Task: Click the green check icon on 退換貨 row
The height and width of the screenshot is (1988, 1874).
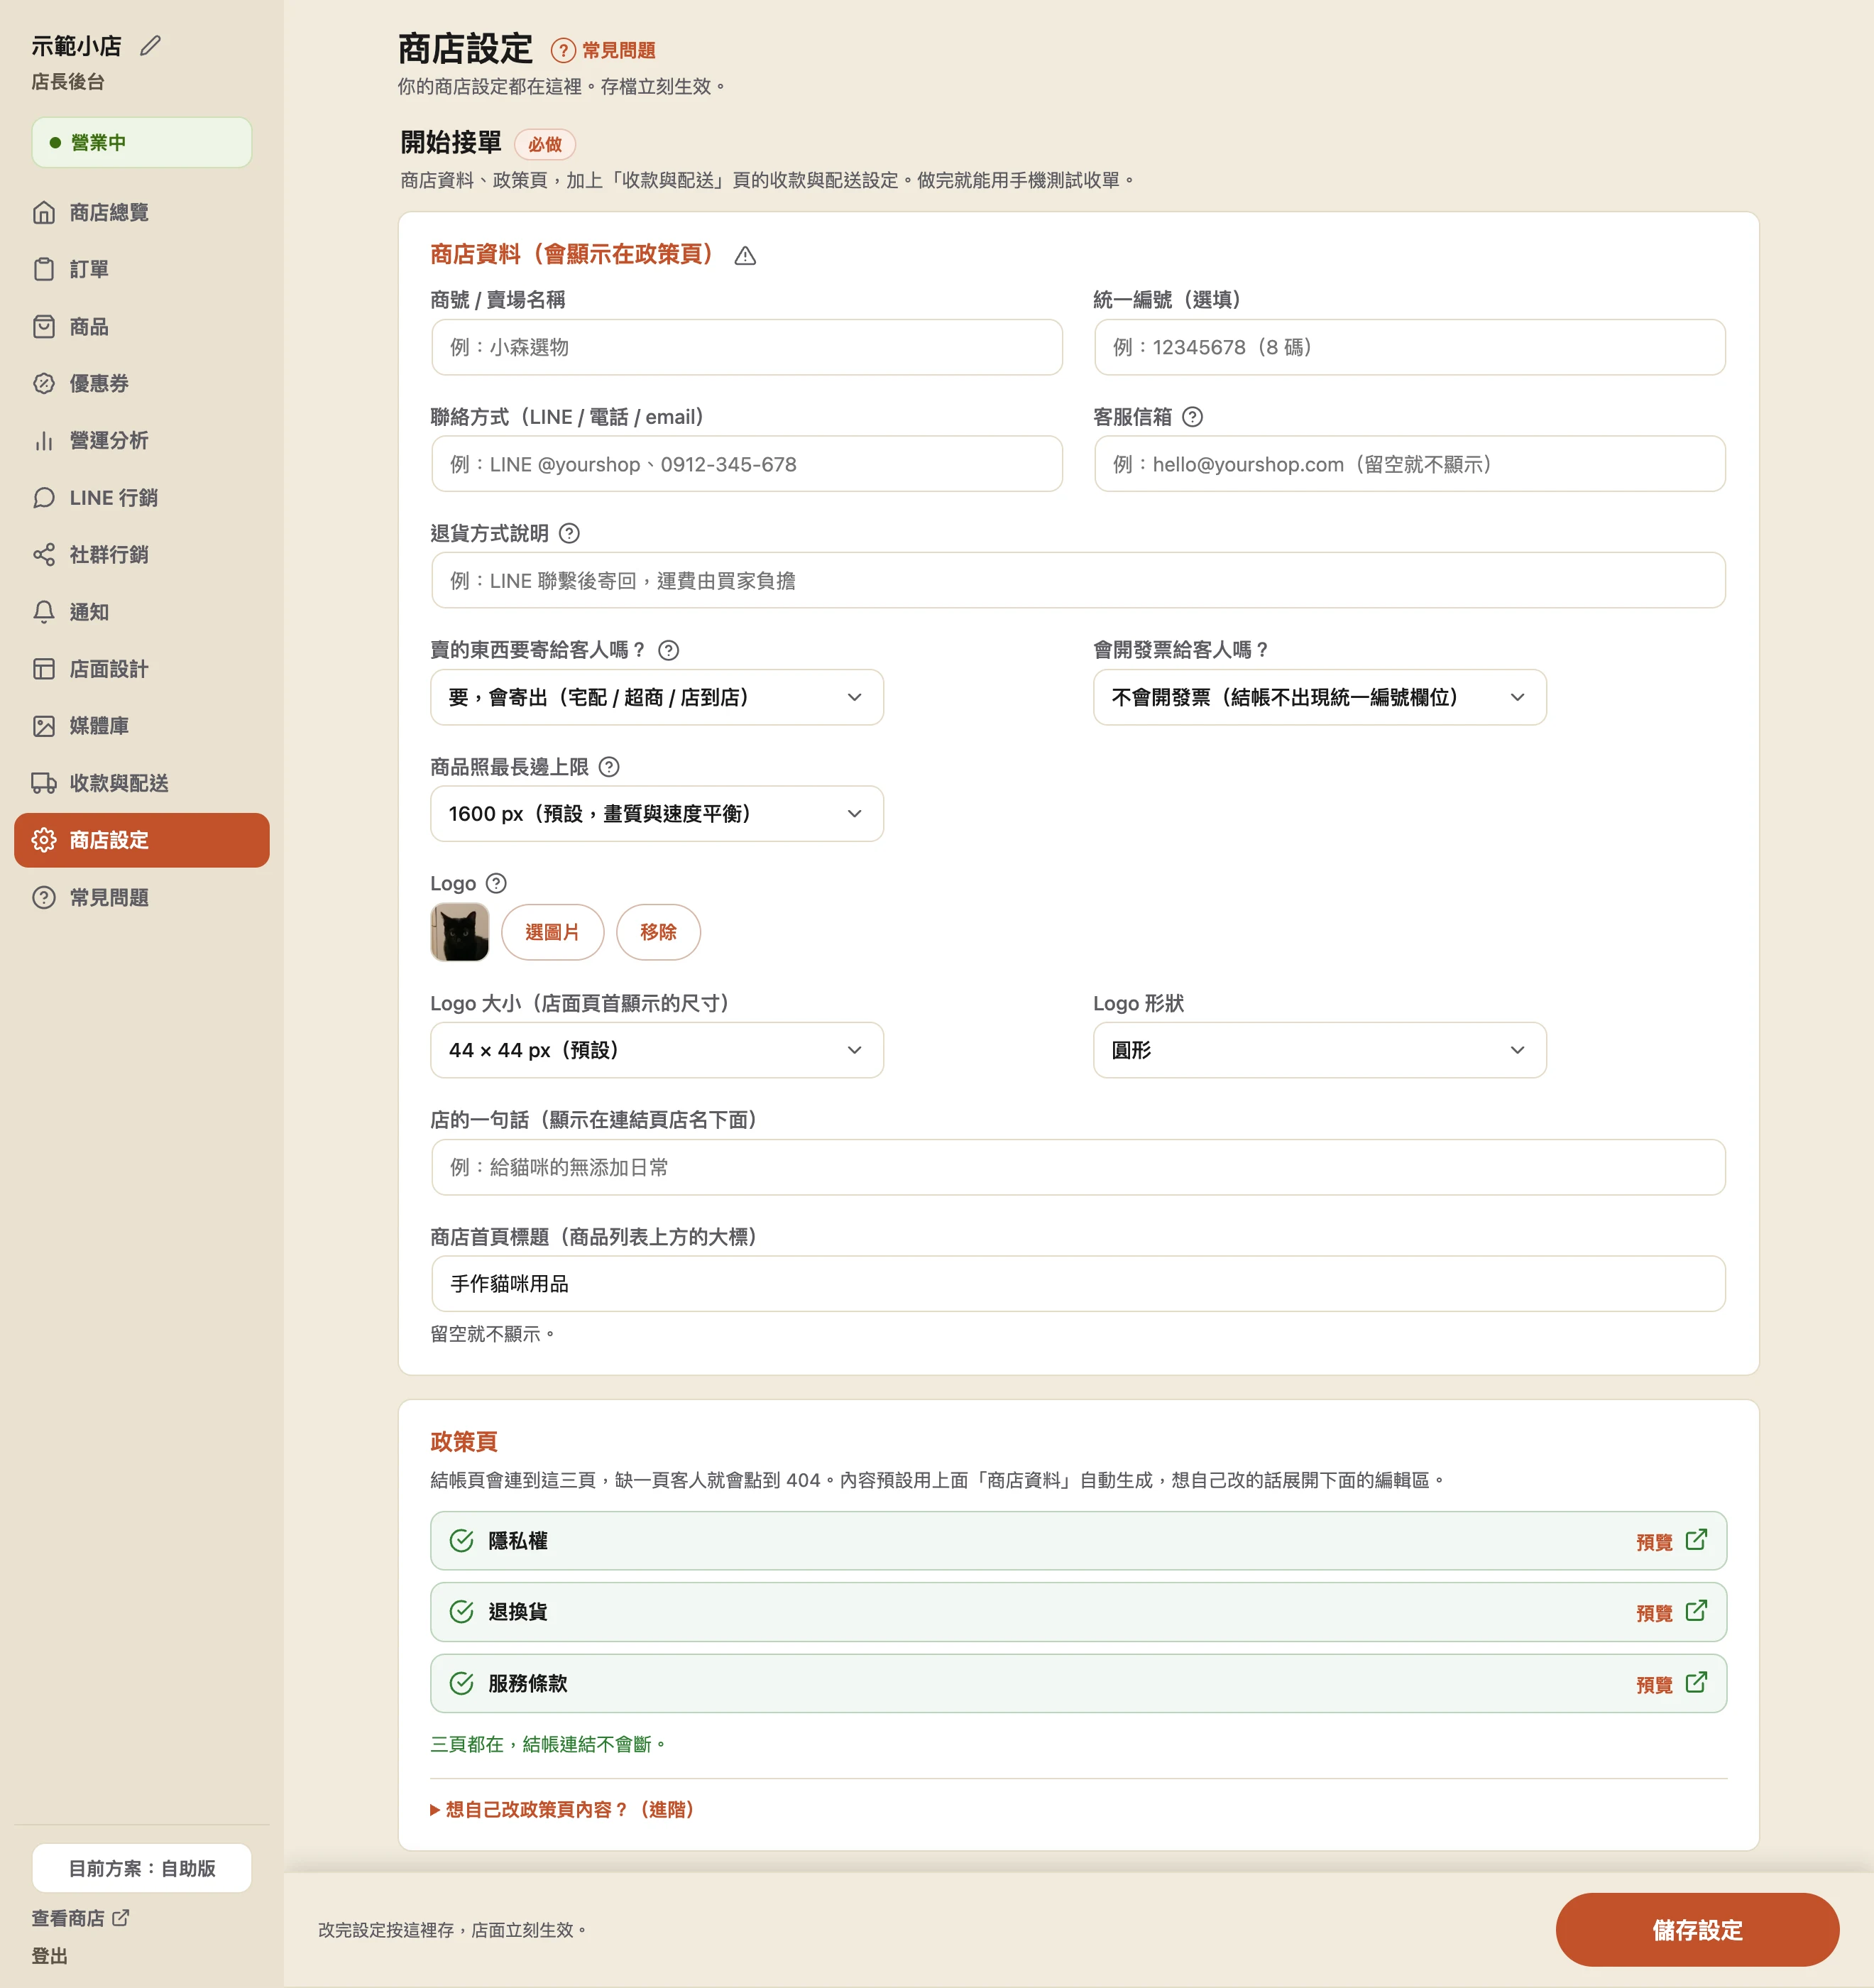Action: (x=461, y=1611)
